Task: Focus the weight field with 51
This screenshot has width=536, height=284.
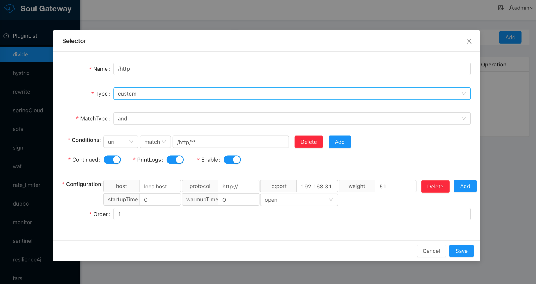Action: coord(395,186)
